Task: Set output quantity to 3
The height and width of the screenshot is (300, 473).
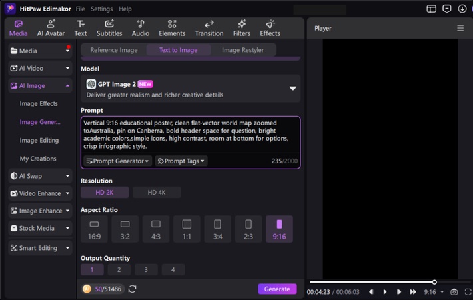Action: (146, 269)
